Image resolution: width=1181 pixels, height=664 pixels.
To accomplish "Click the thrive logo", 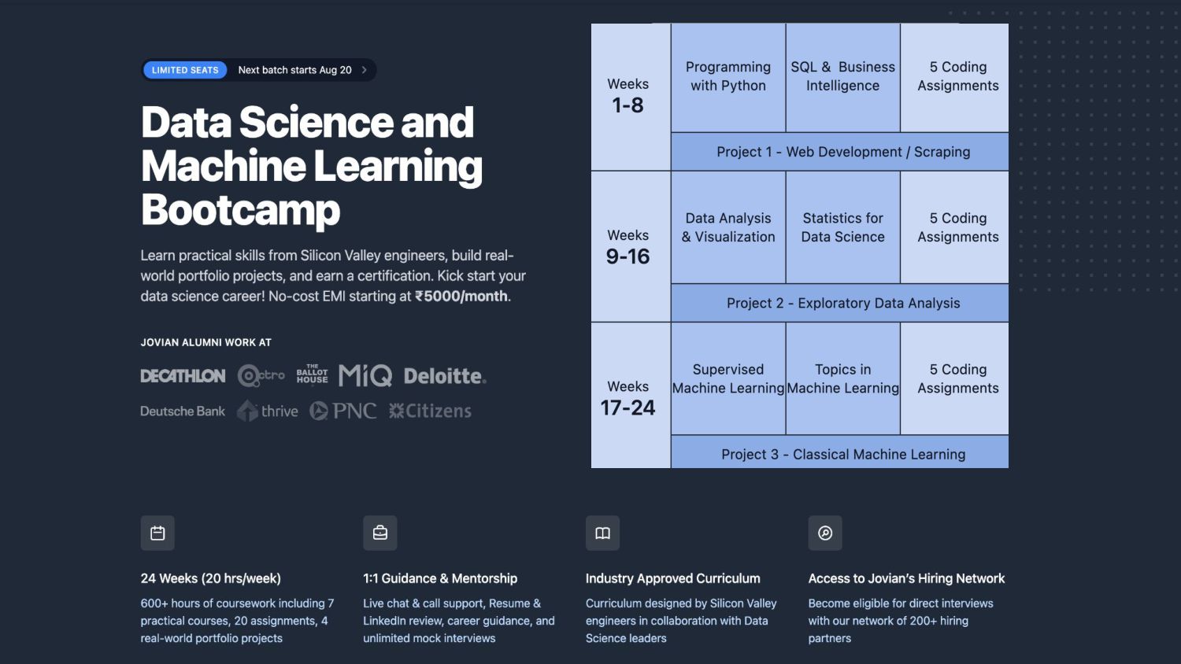I will 268,411.
